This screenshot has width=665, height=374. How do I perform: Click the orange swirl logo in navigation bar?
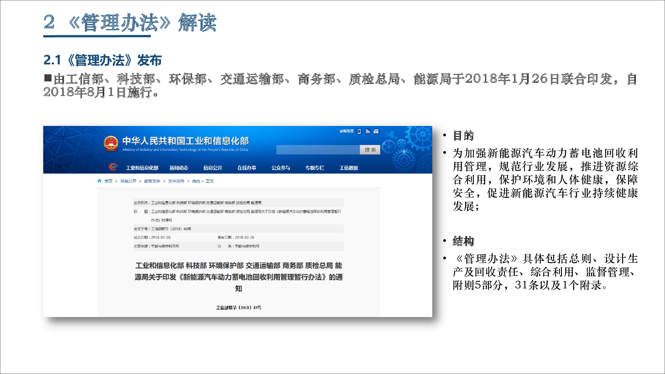pyautogui.click(x=113, y=167)
